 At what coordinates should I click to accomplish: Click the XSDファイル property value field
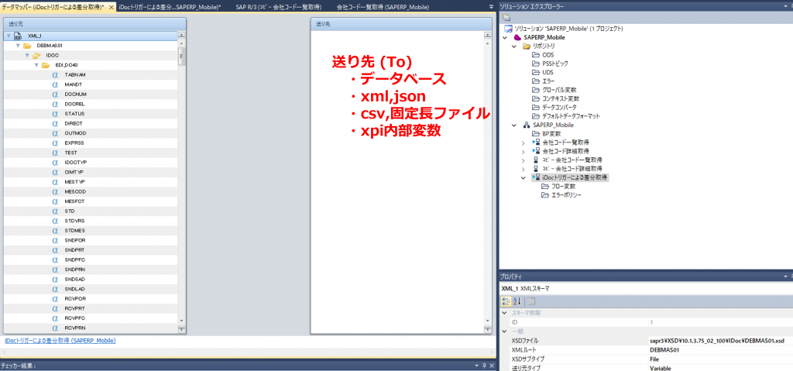[716, 341]
